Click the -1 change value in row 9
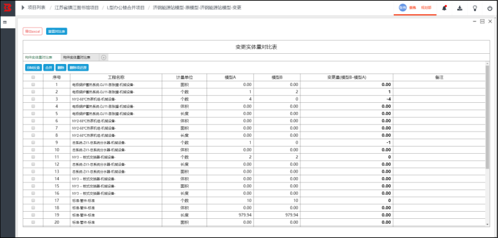 click(x=388, y=142)
